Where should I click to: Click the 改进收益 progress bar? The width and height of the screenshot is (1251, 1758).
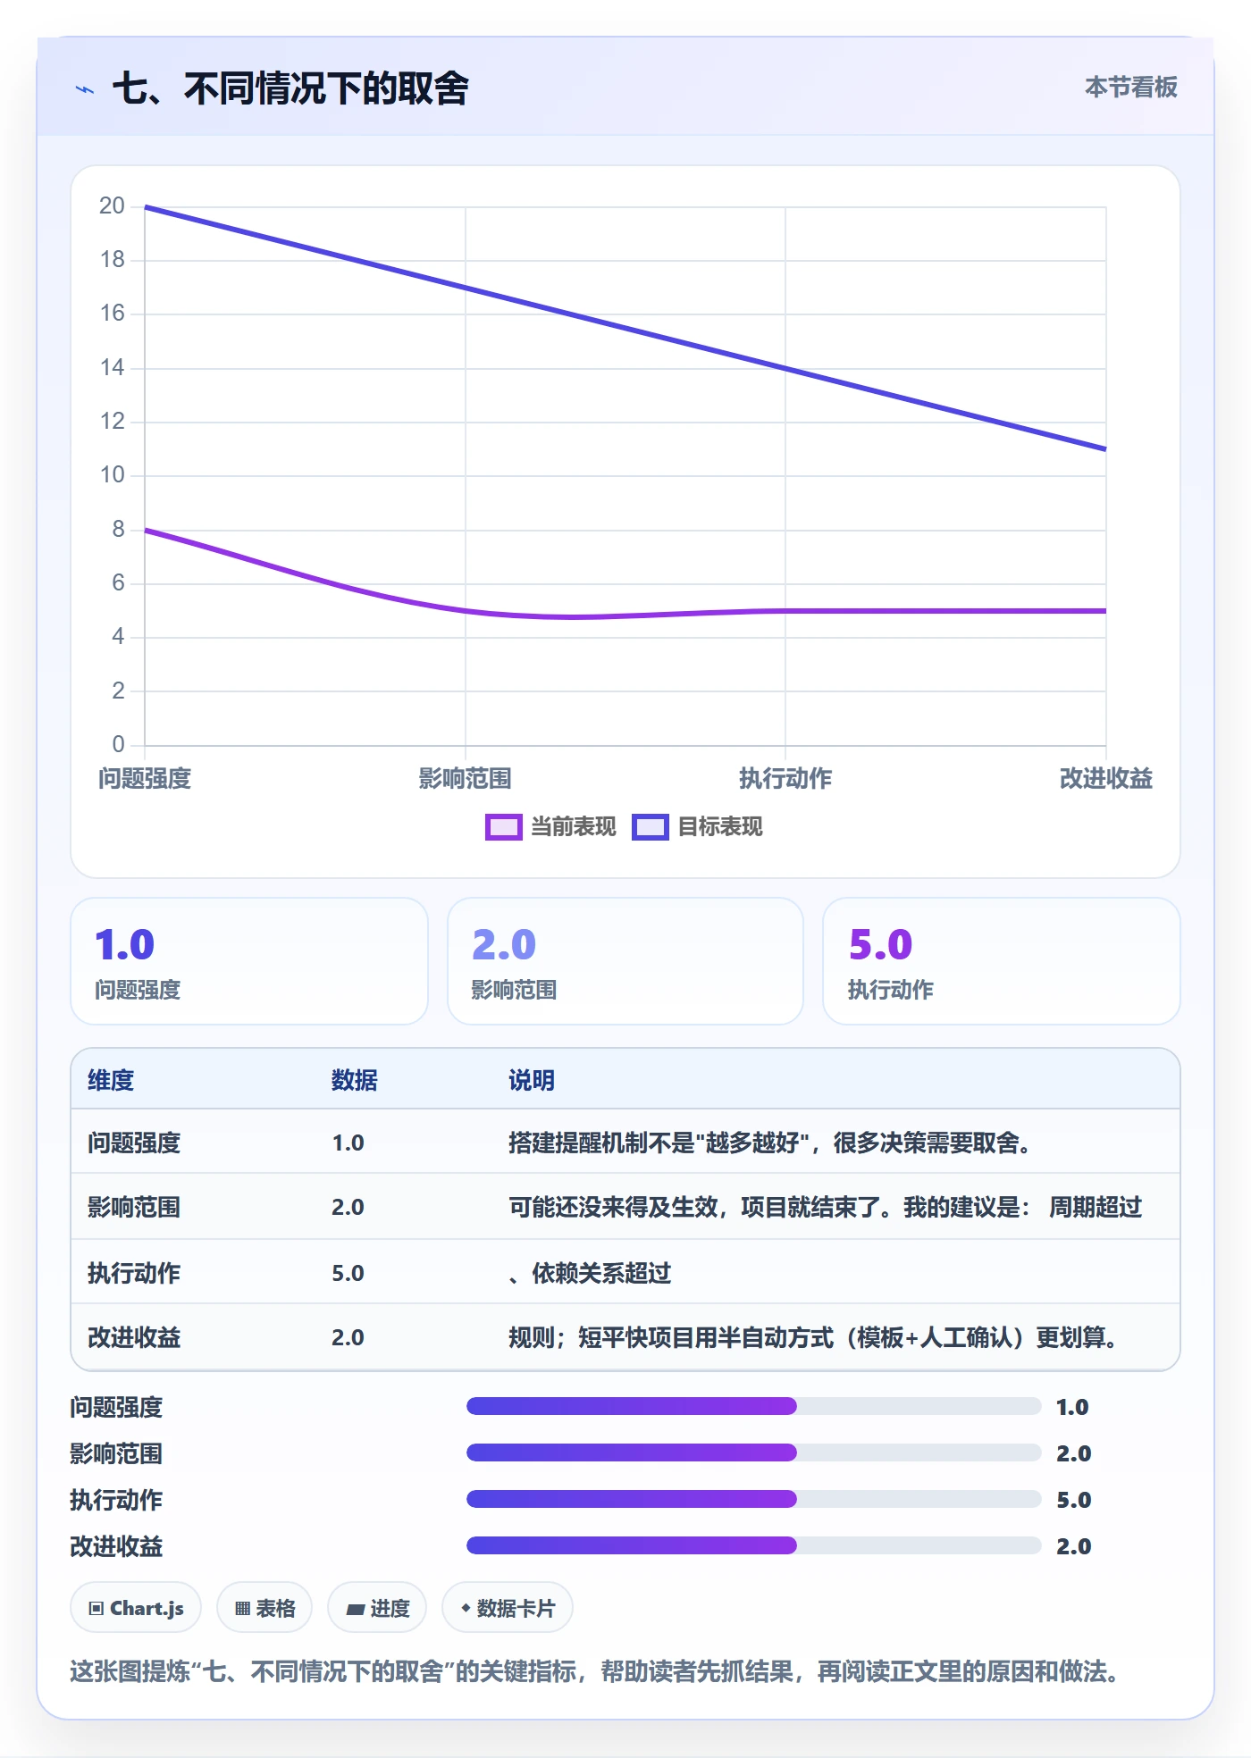pos(753,1545)
